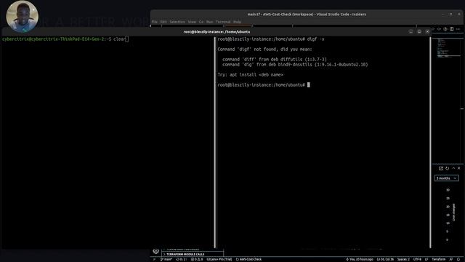Screen dimensions: 465x262
Task: Click 'You, 20 hours ago' blame status
Action: coord(360,259)
